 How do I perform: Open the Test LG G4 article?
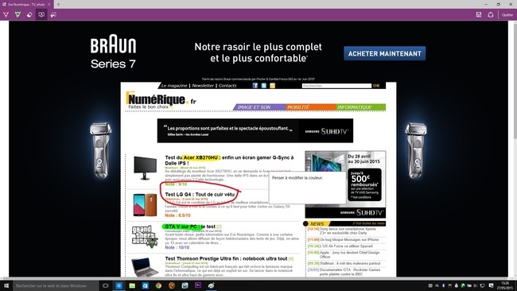click(x=200, y=195)
